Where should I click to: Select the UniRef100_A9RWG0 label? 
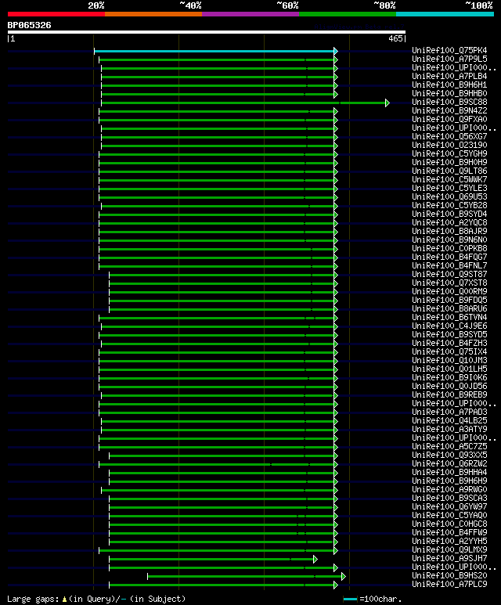click(x=449, y=490)
